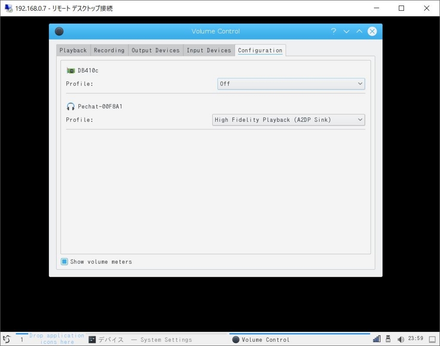Open the Pechat-00F8A1 A2DP Sink profile dropdown
The image size is (440, 346).
pyautogui.click(x=288, y=120)
